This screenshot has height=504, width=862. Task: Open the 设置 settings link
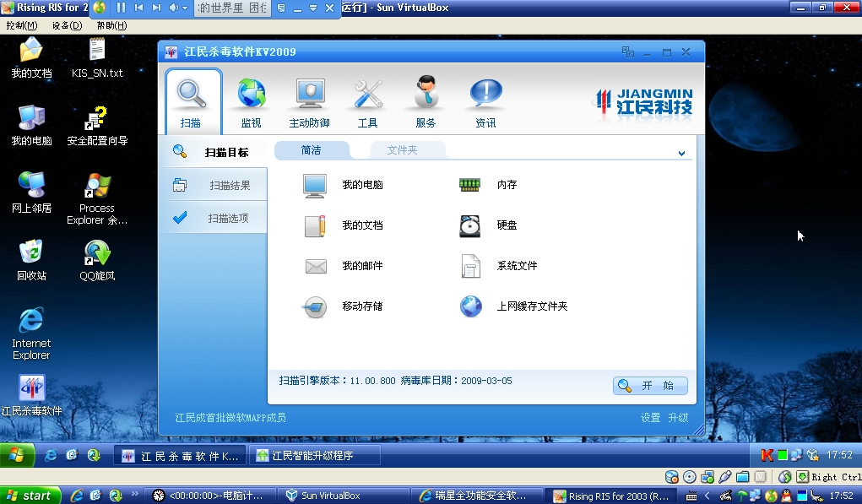[650, 418]
